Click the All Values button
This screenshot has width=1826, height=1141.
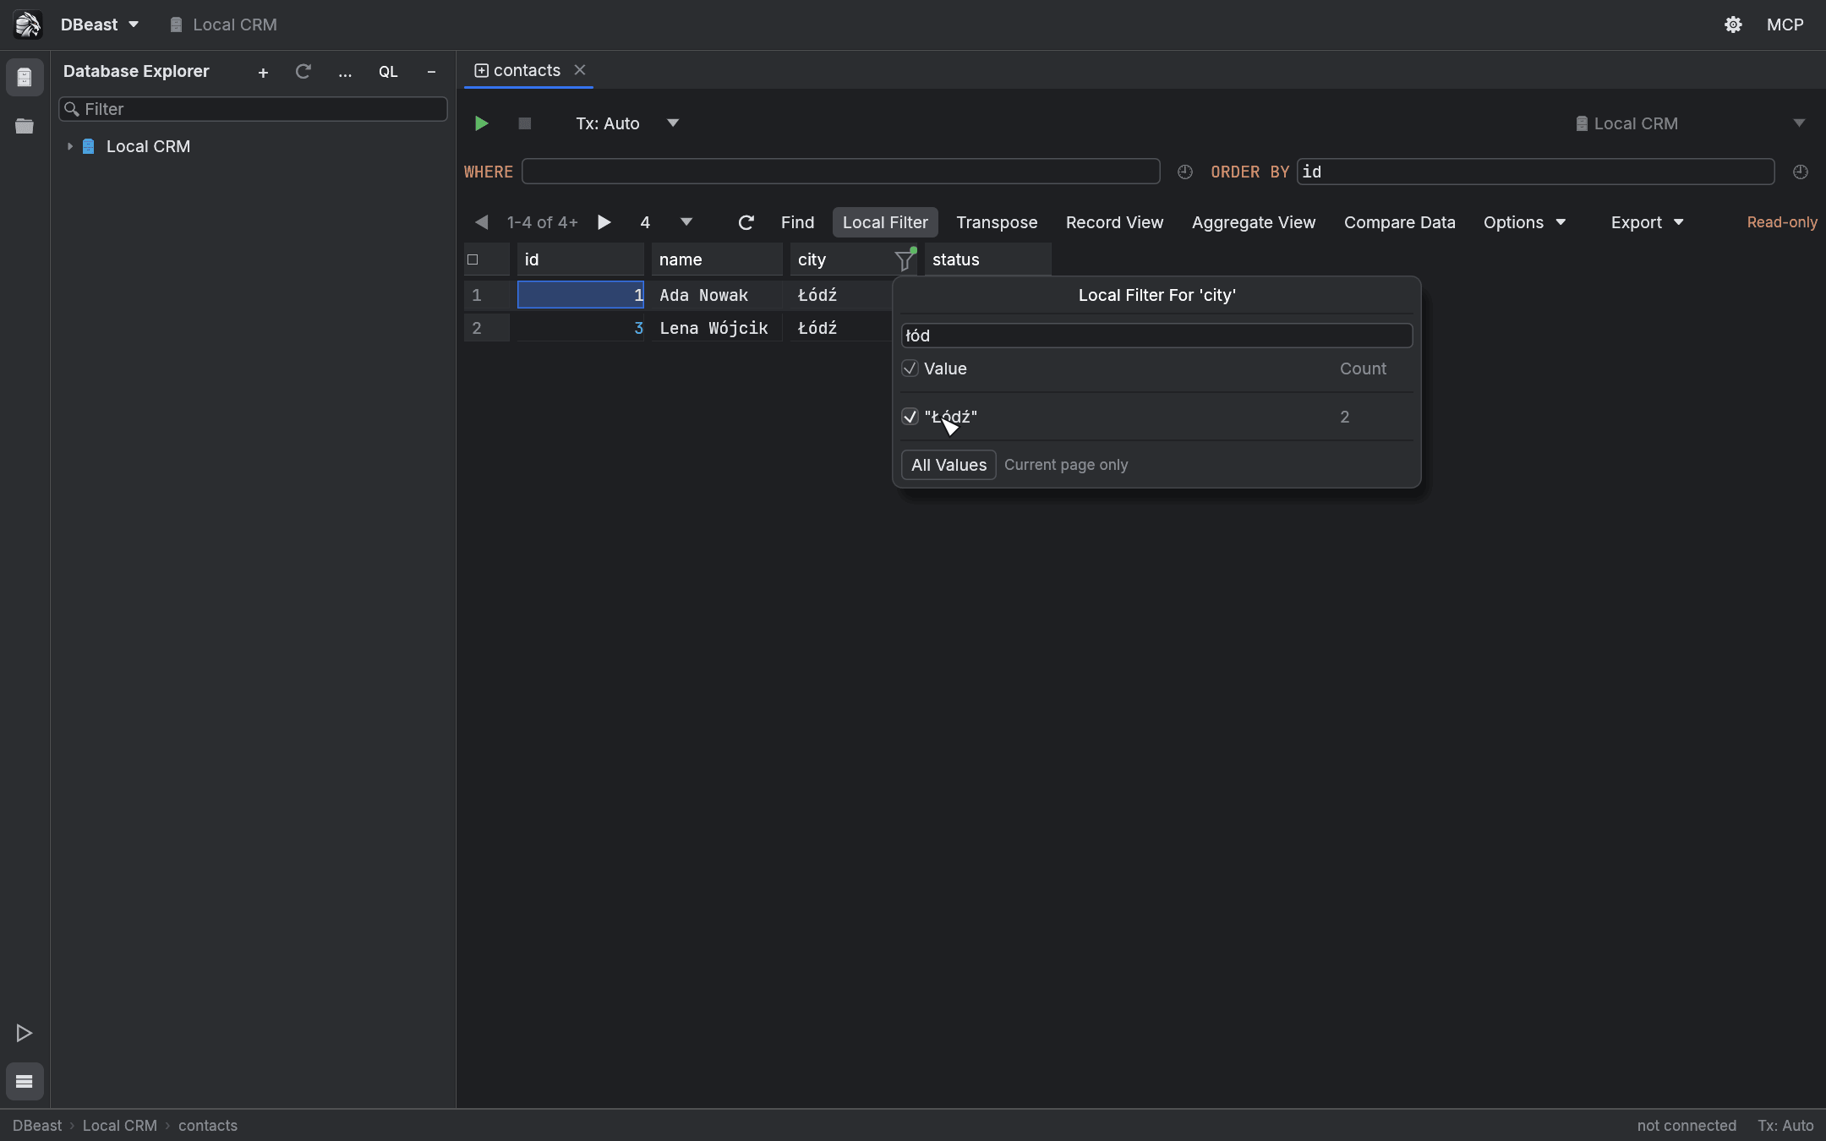pyautogui.click(x=949, y=465)
